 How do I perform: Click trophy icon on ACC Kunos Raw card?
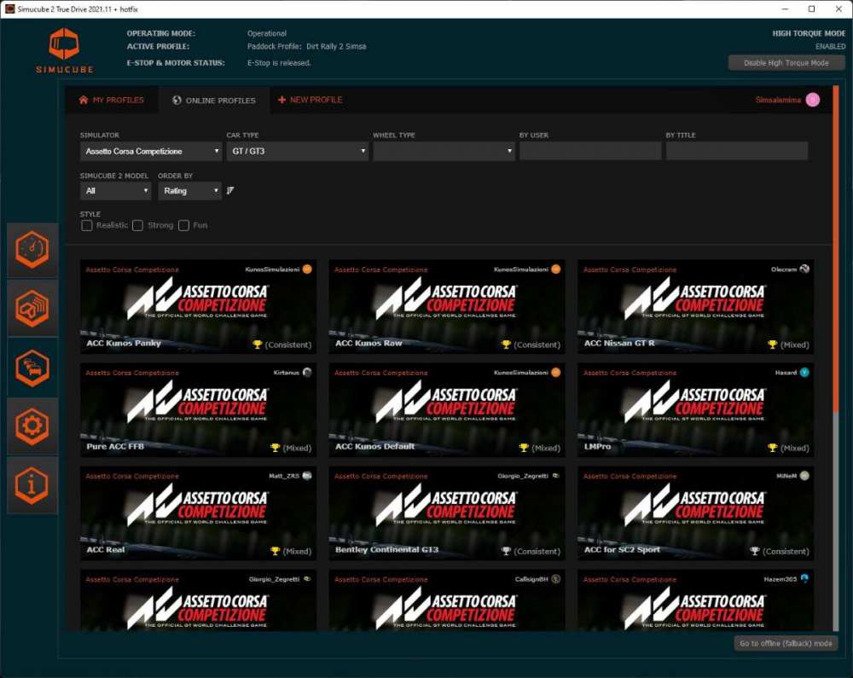[x=506, y=345]
